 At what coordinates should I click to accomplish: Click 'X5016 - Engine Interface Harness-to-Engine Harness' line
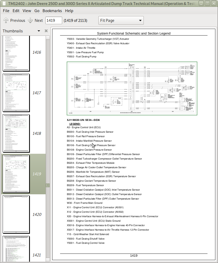point(106,225)
